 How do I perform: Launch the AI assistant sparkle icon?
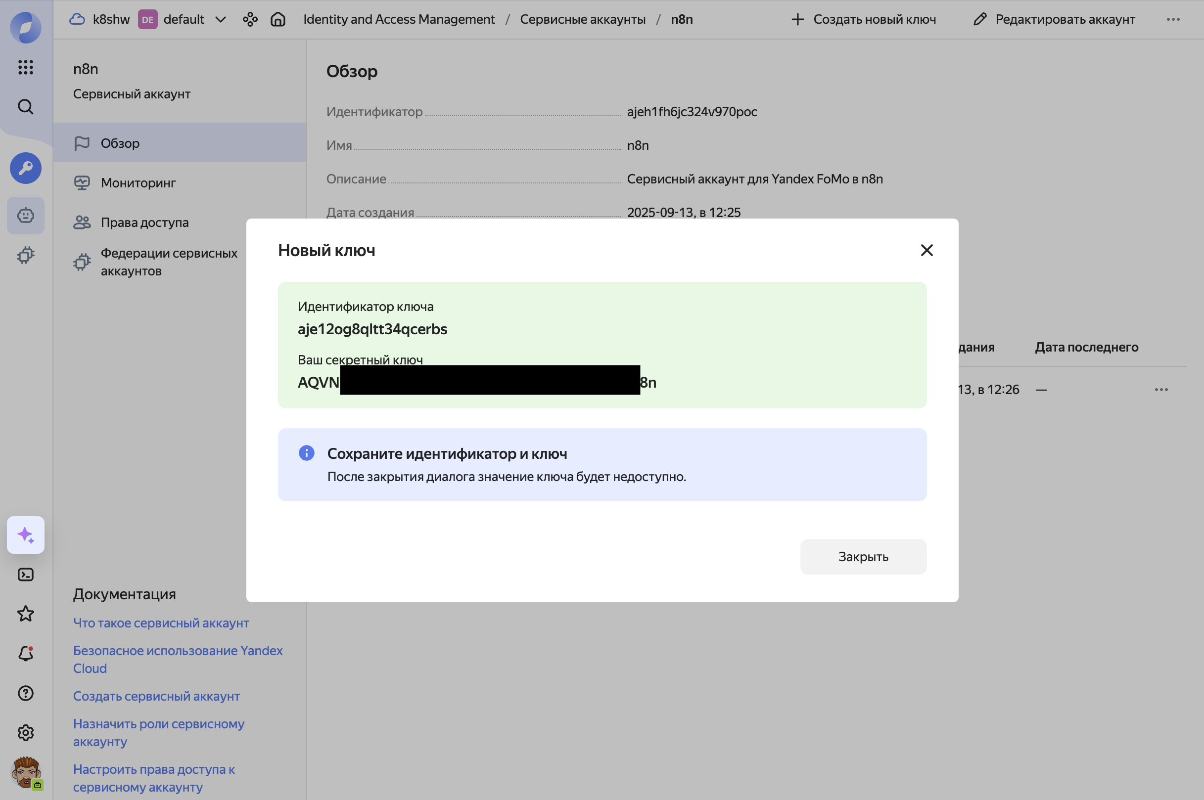pyautogui.click(x=26, y=534)
